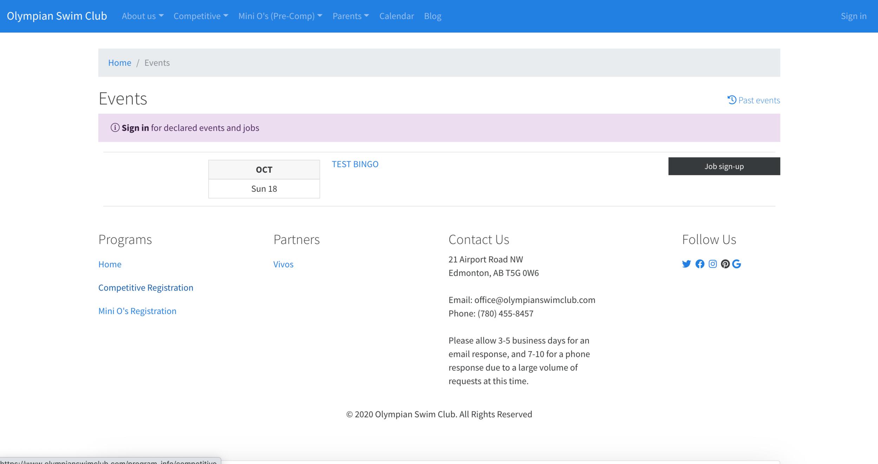878x464 pixels.
Task: Go to Calendar in the navbar
Action: click(x=397, y=16)
